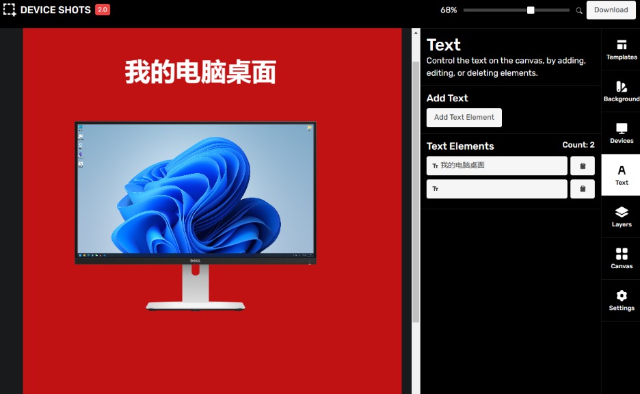
Task: Open the Settings panel
Action: coord(622,300)
